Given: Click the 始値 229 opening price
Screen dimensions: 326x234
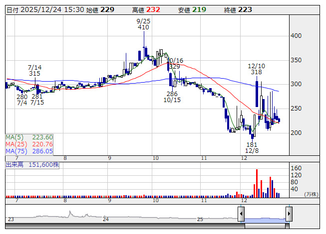Looking at the screenshot, I should point(100,10).
